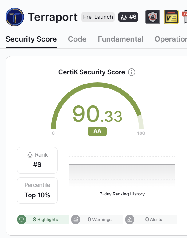Click the CertiK Security Score heading
This screenshot has width=187, height=238.
[92, 72]
